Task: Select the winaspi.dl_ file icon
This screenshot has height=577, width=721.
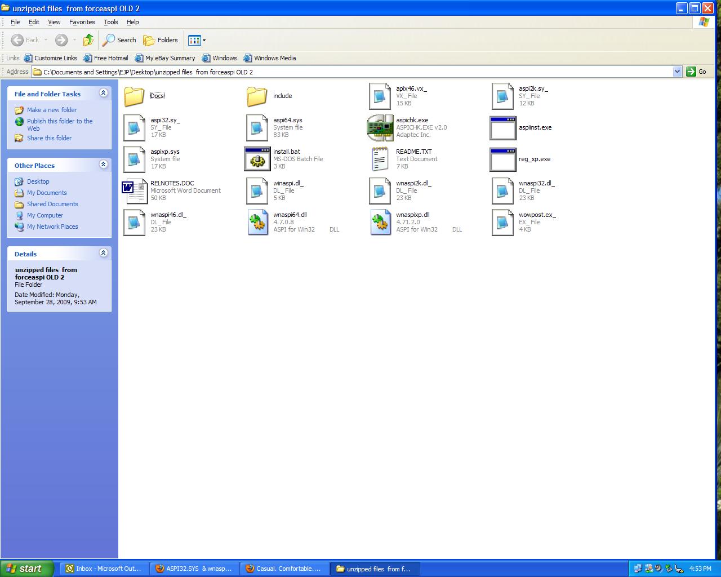Action: pos(257,191)
